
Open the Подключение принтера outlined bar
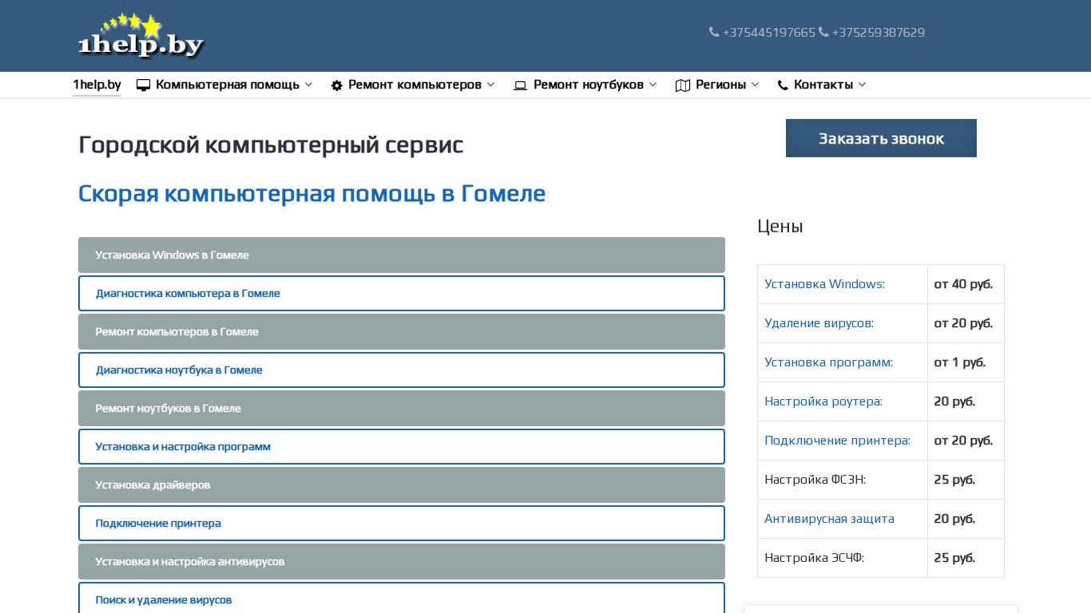(x=402, y=524)
